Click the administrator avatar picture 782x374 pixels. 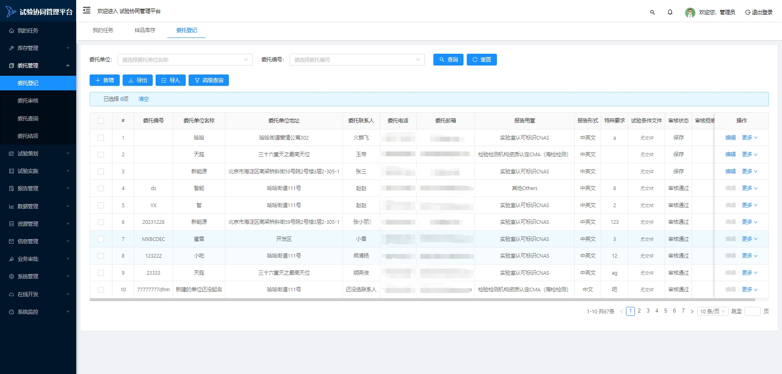click(690, 13)
